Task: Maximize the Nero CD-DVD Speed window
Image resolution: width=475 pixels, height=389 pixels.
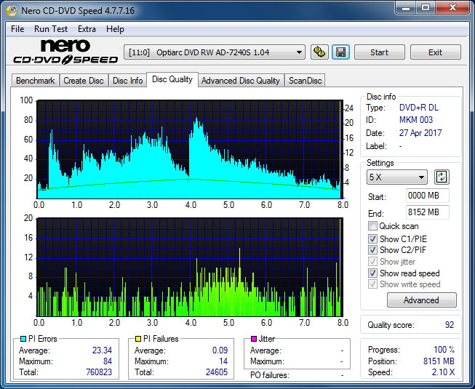Action: click(x=426, y=8)
